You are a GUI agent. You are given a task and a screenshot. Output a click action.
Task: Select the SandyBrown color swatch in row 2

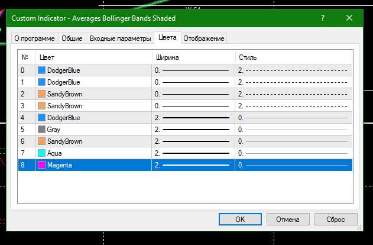[x=41, y=94]
